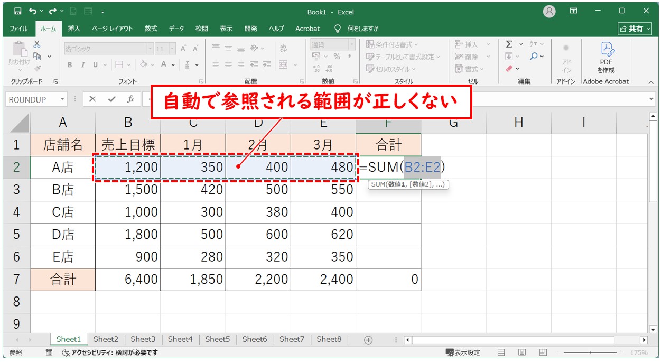Click the increase decimal places icon
This screenshot has width=662, height=362.
click(x=316, y=68)
